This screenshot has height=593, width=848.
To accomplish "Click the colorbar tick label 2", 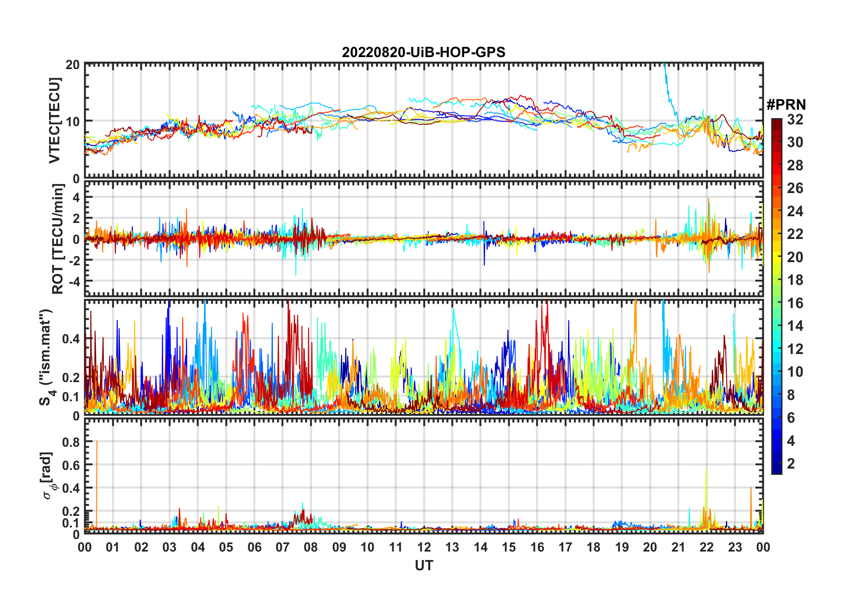I will point(791,464).
